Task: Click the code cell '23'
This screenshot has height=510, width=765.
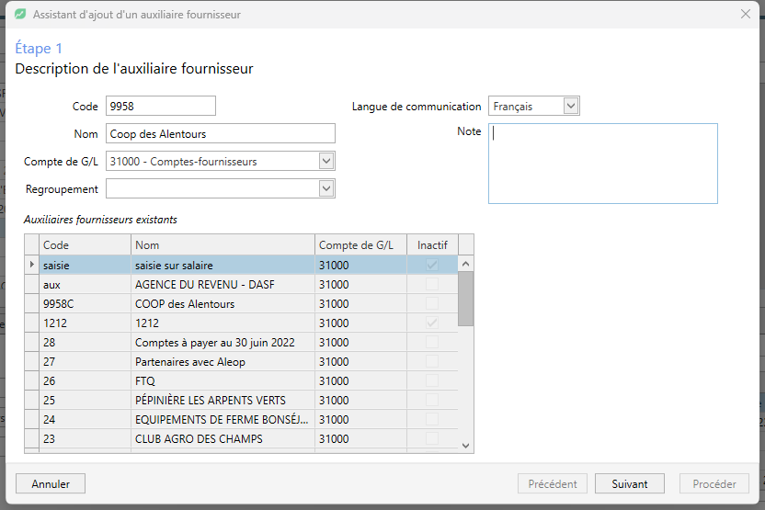Action: [85, 438]
